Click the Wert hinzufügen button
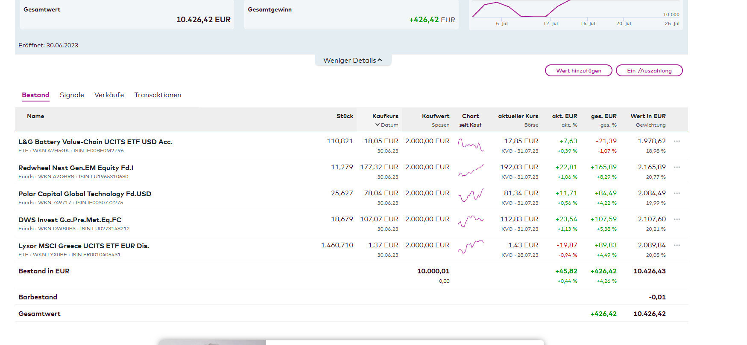The width and height of the screenshot is (747, 345). (579, 71)
